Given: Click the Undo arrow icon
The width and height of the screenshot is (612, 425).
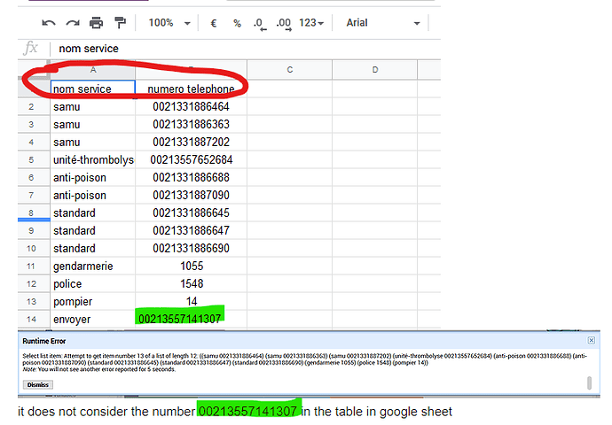Looking at the screenshot, I should pyautogui.click(x=49, y=23).
